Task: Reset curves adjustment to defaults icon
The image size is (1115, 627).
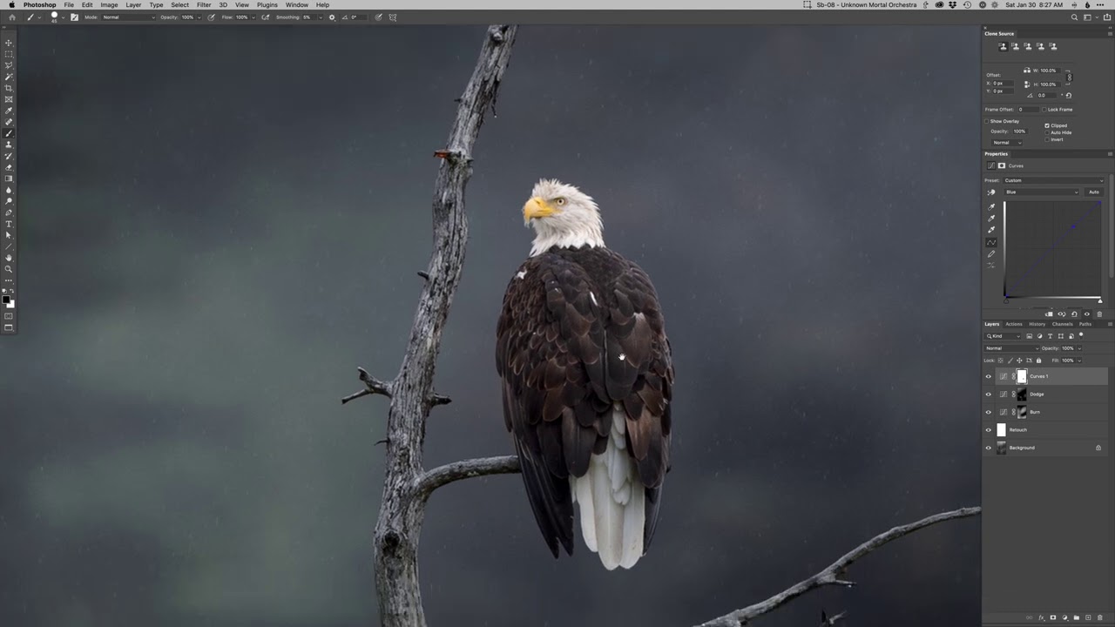Action: [1074, 314]
